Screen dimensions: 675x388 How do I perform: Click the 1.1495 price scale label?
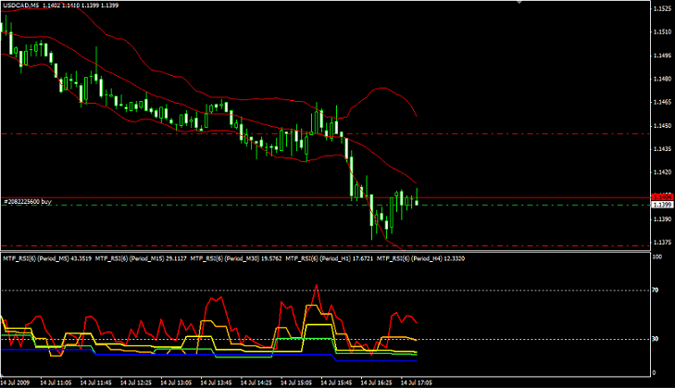pos(662,56)
